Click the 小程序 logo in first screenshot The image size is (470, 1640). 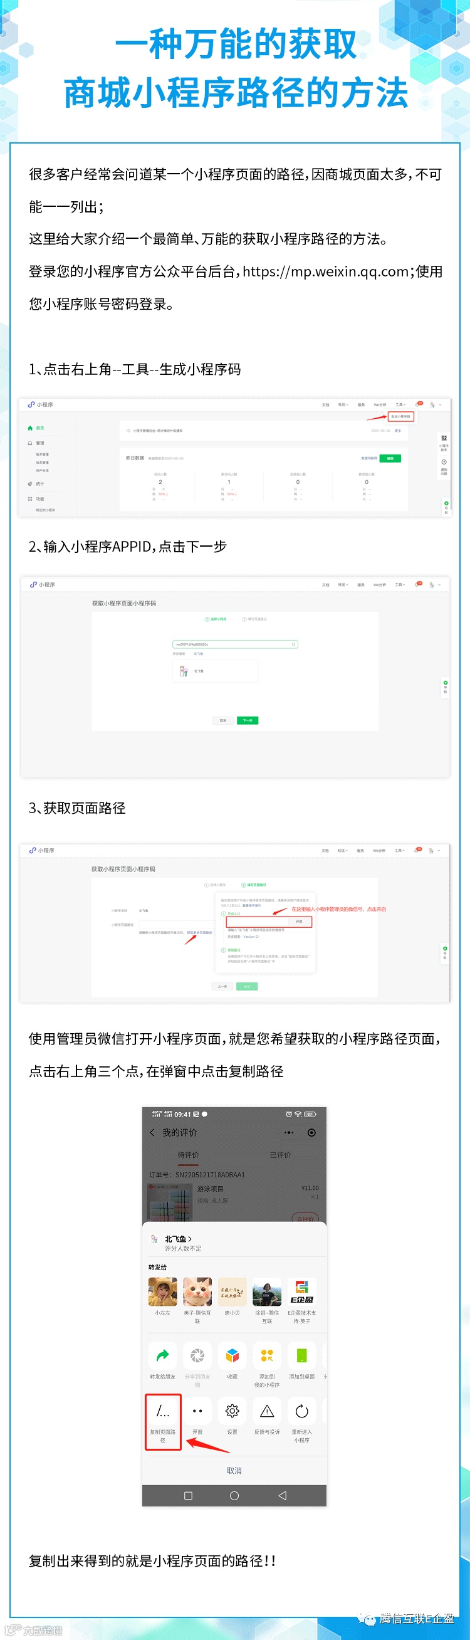[41, 404]
